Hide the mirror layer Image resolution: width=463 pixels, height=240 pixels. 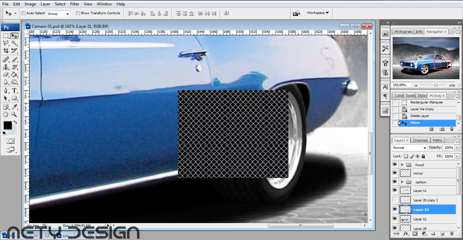click(x=395, y=173)
